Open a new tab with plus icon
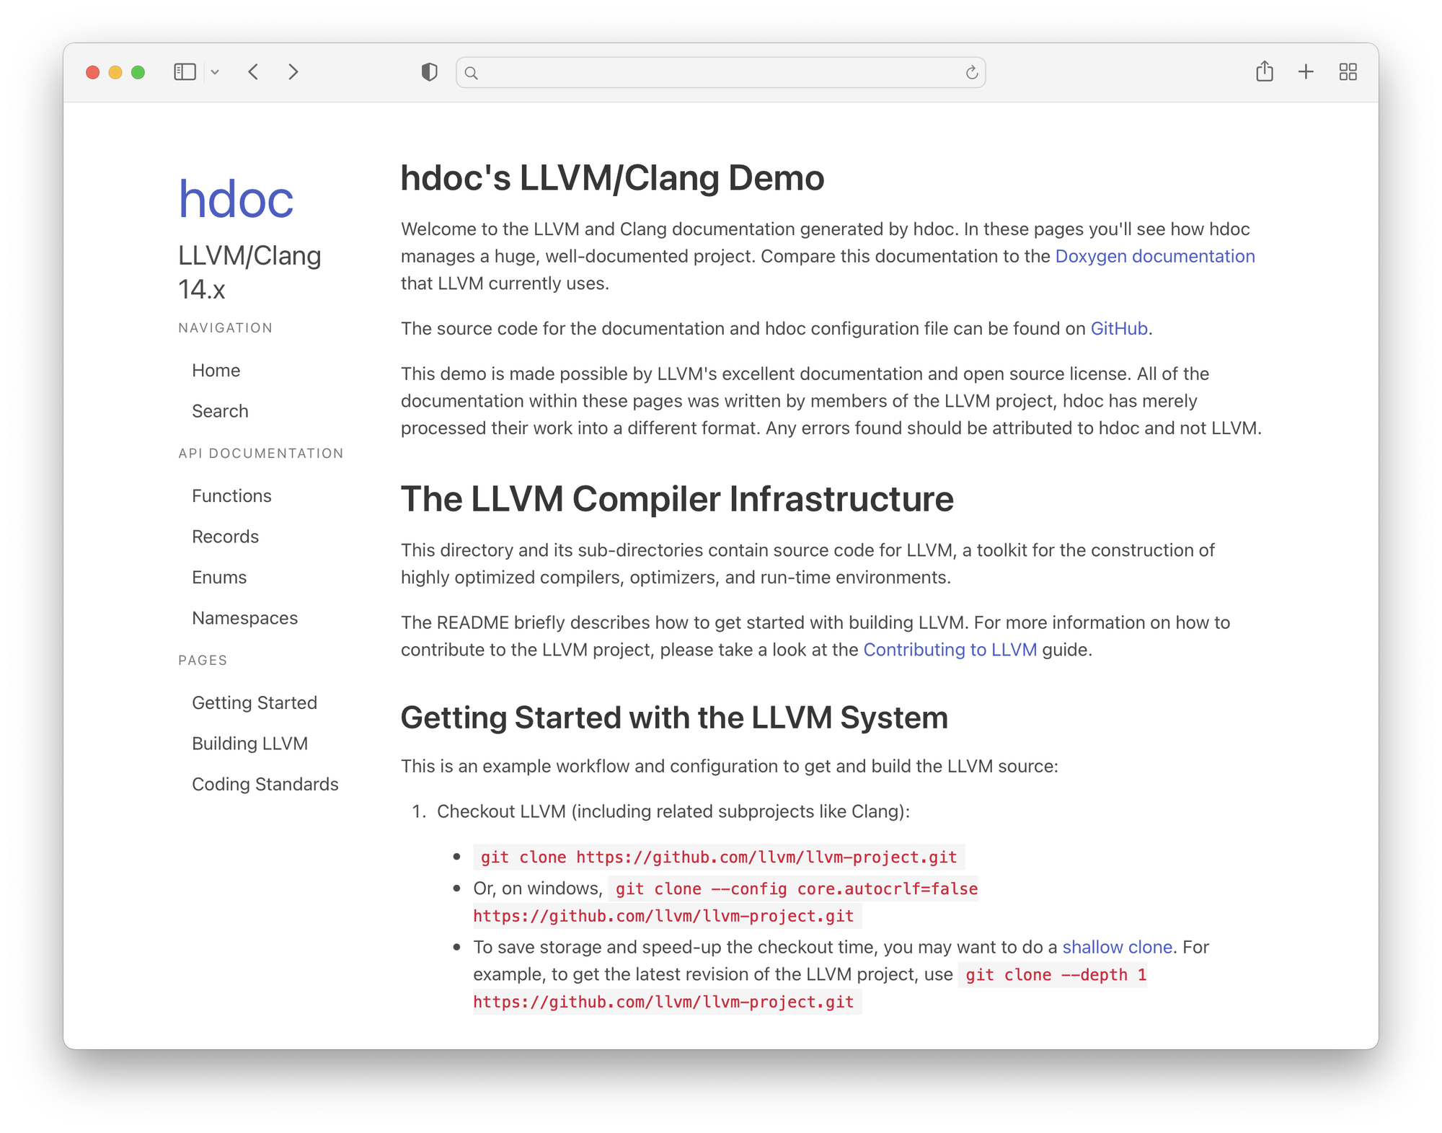This screenshot has height=1133, width=1442. 1306,72
